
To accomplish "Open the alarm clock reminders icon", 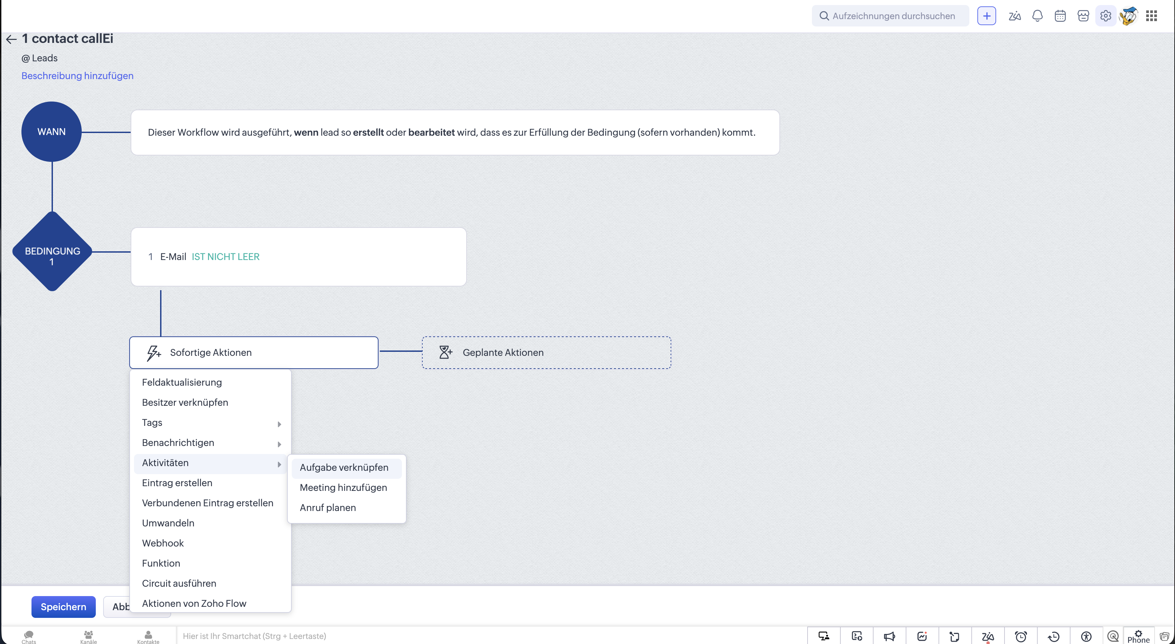I will [1021, 636].
